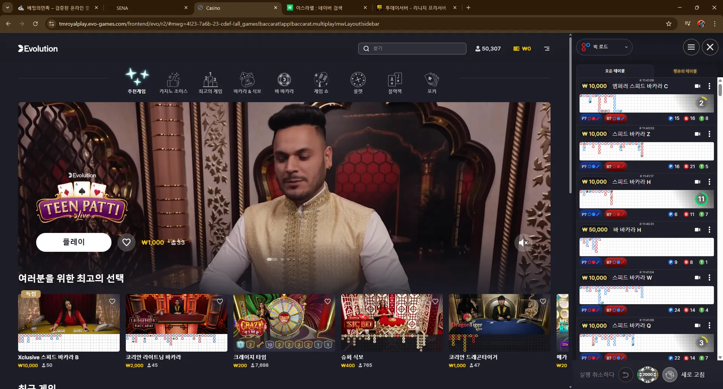The width and height of the screenshot is (723, 389).
Task: Click the 2000 chip in bottom bar
Action: (x=647, y=374)
